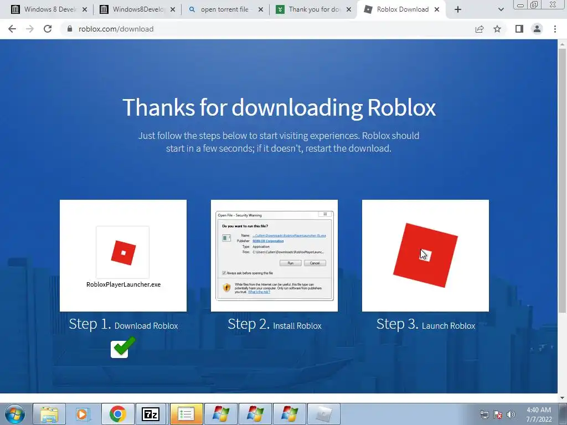
Task: Open the Windows Start menu
Action: [x=14, y=414]
